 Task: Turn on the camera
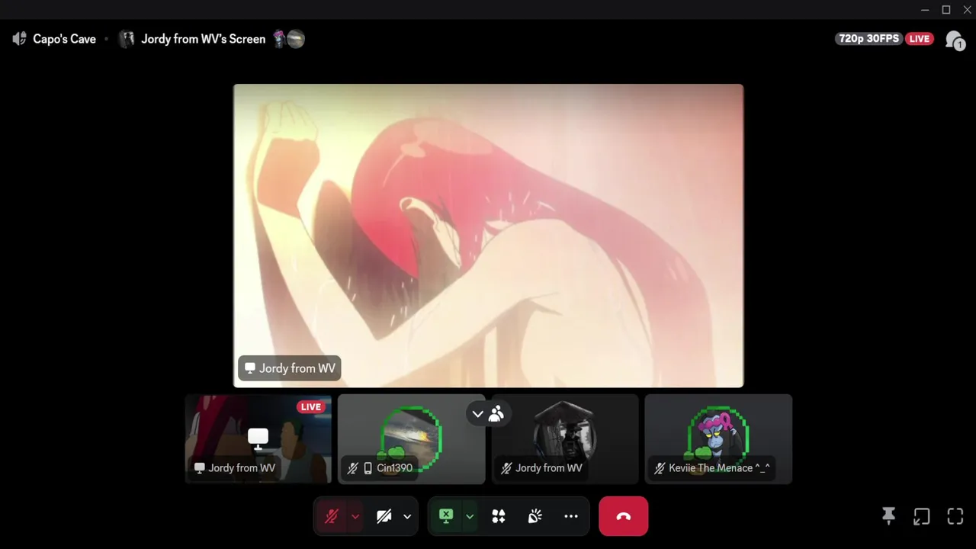(384, 516)
